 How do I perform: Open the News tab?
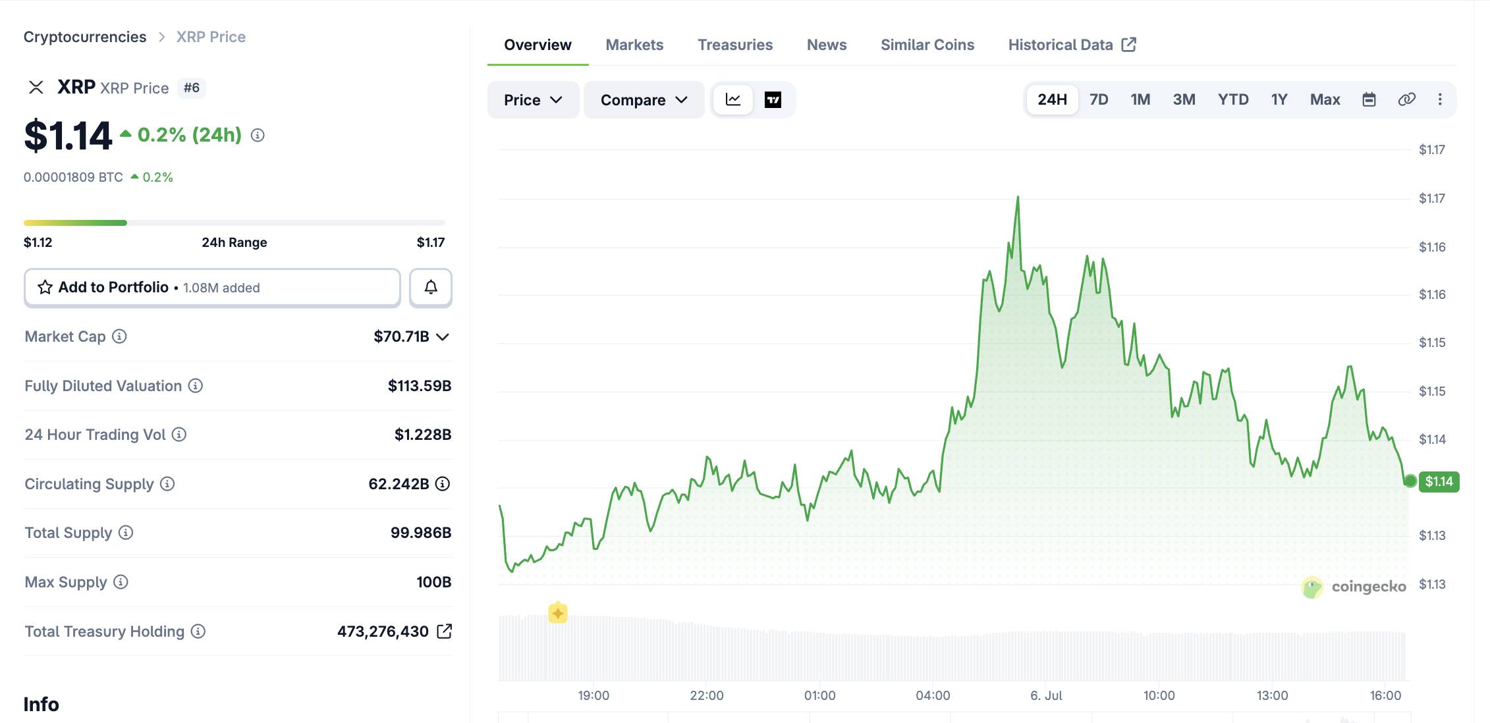(x=827, y=45)
